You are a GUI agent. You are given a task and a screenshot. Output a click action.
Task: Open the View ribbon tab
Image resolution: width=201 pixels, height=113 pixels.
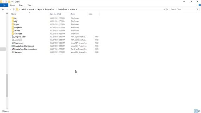coord(29,5)
